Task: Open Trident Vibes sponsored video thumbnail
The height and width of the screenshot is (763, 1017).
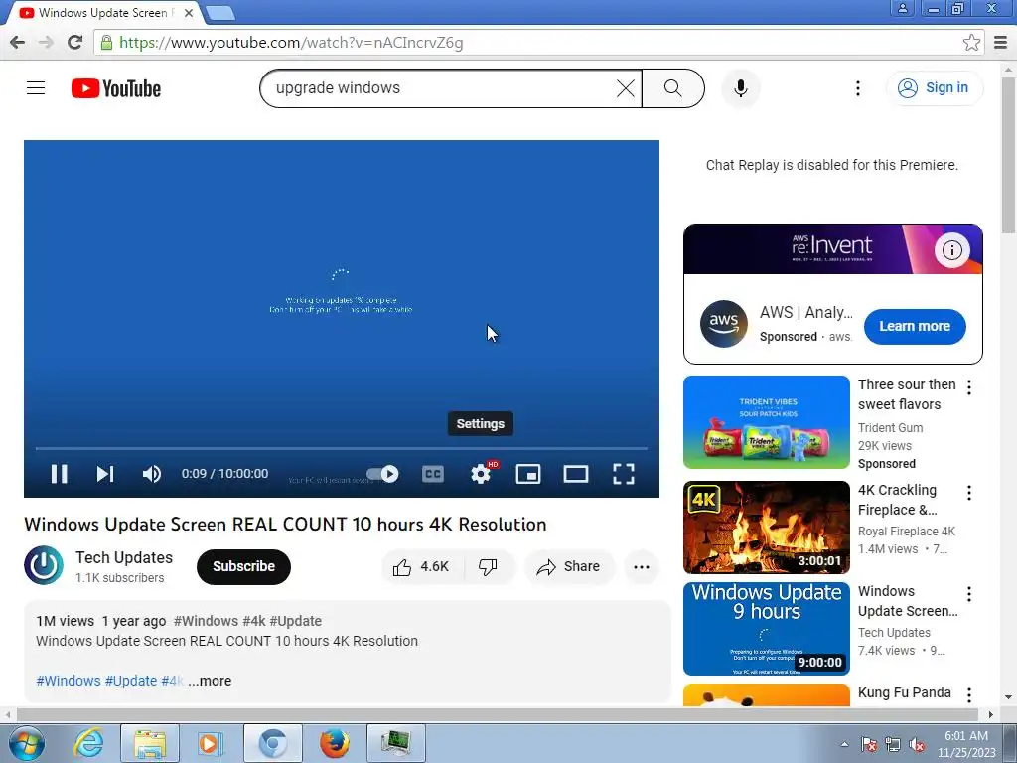Action: (x=767, y=422)
